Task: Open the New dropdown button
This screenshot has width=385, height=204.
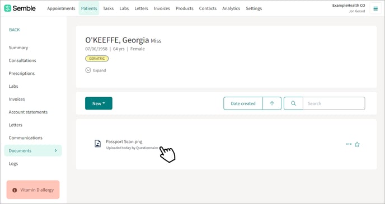Action: 98,103
